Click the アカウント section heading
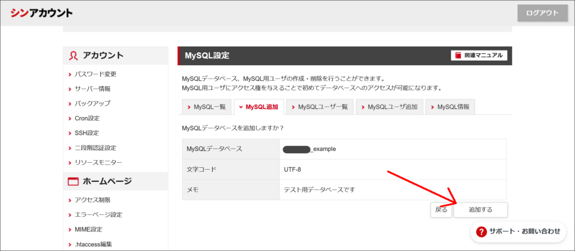This screenshot has width=575, height=251. pos(103,56)
